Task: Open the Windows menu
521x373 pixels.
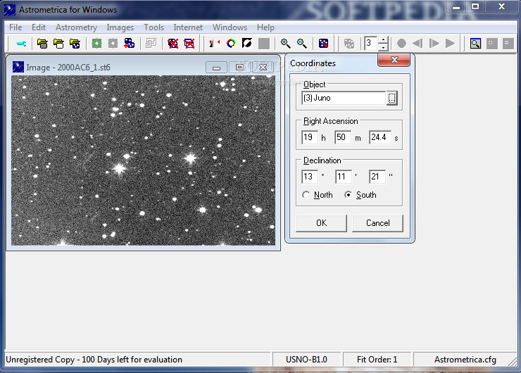Action: coord(230,27)
